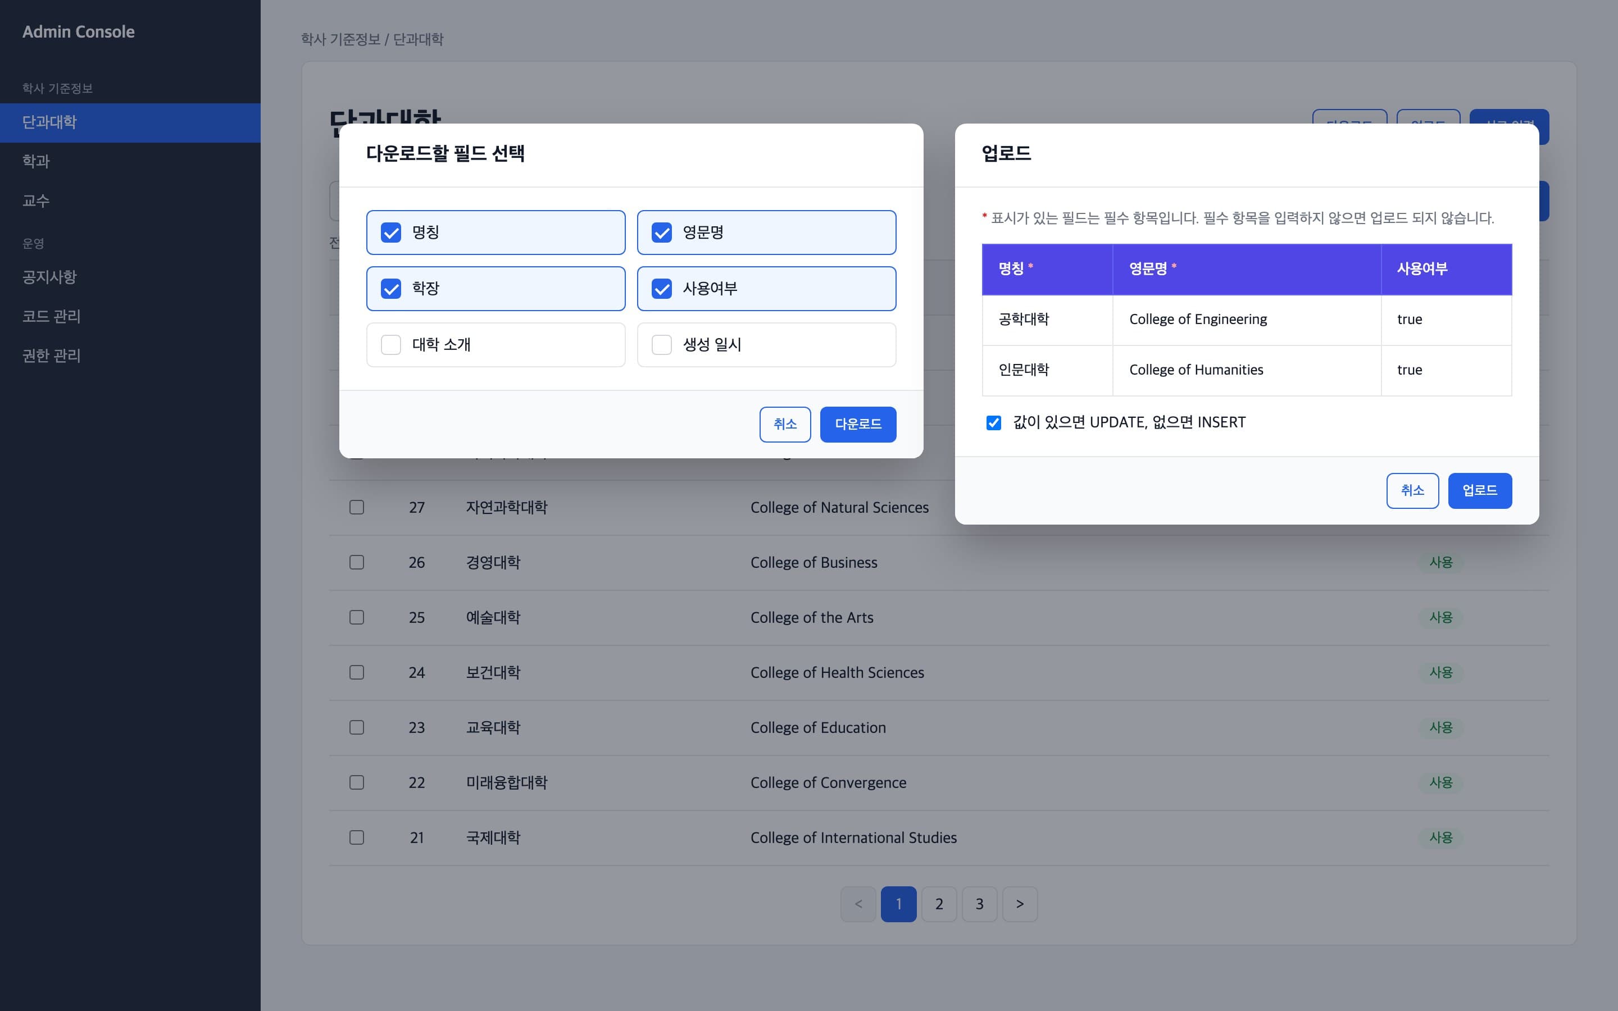Click 자연과학대학 name in list

point(506,508)
